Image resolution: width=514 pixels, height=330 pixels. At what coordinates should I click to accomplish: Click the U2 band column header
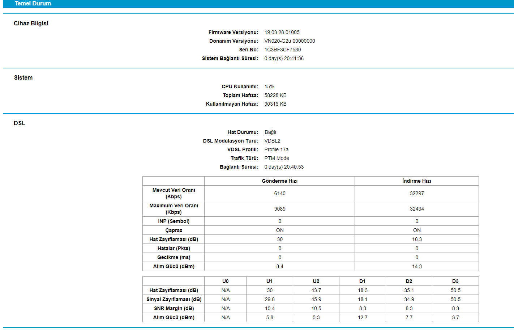[316, 281]
